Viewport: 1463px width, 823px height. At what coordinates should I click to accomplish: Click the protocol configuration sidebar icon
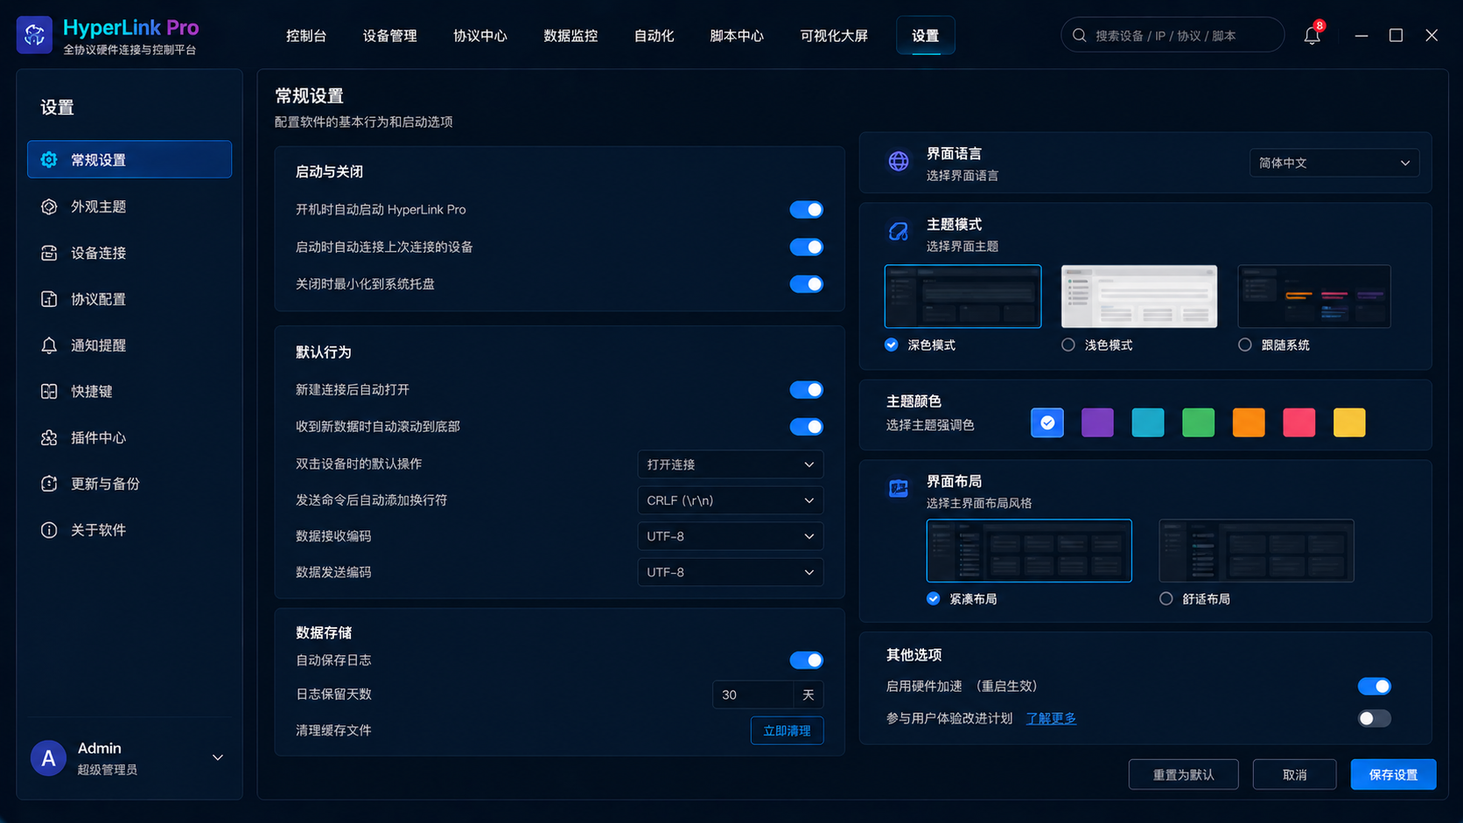(49, 299)
